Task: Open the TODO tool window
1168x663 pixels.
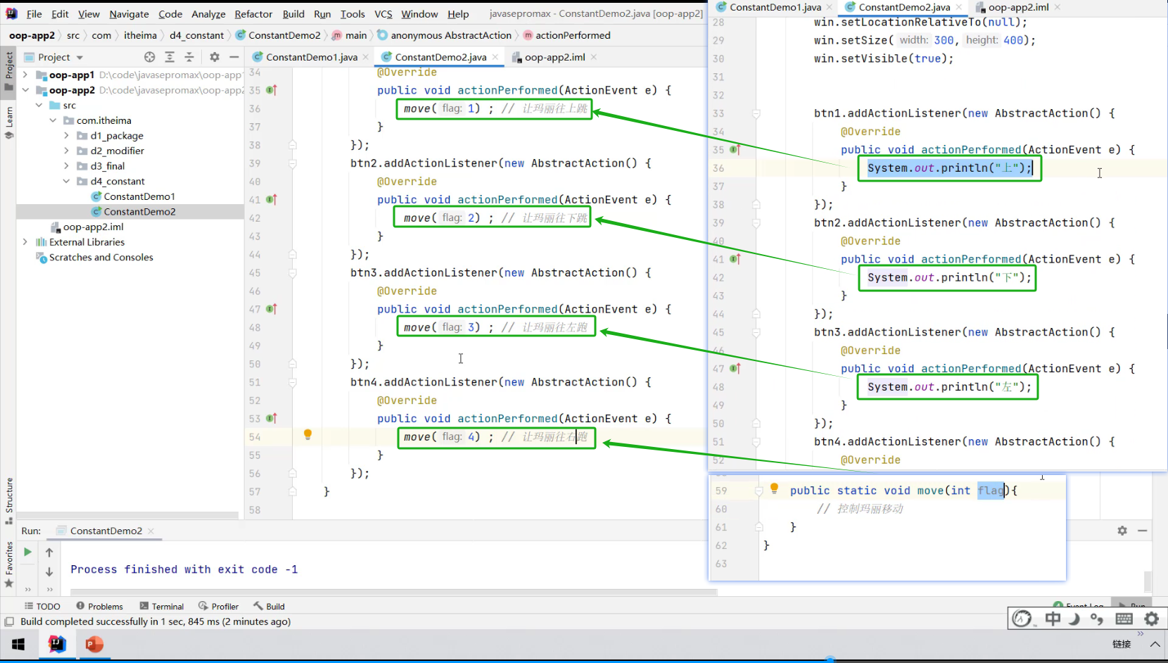Action: 42,606
